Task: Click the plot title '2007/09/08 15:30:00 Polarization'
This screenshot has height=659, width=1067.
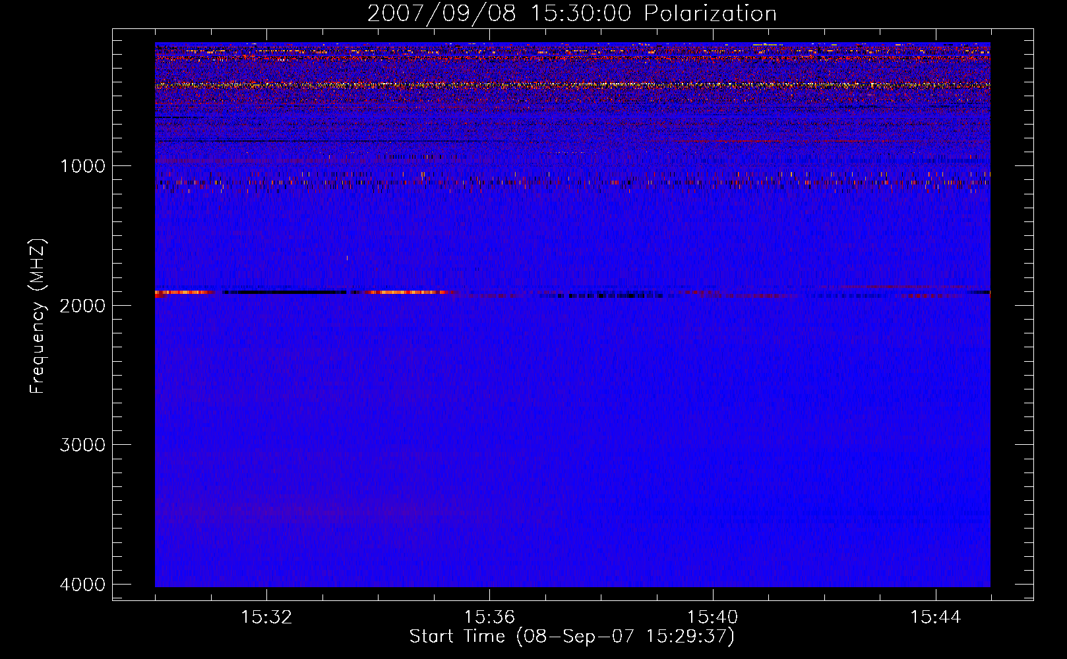Action: (572, 14)
